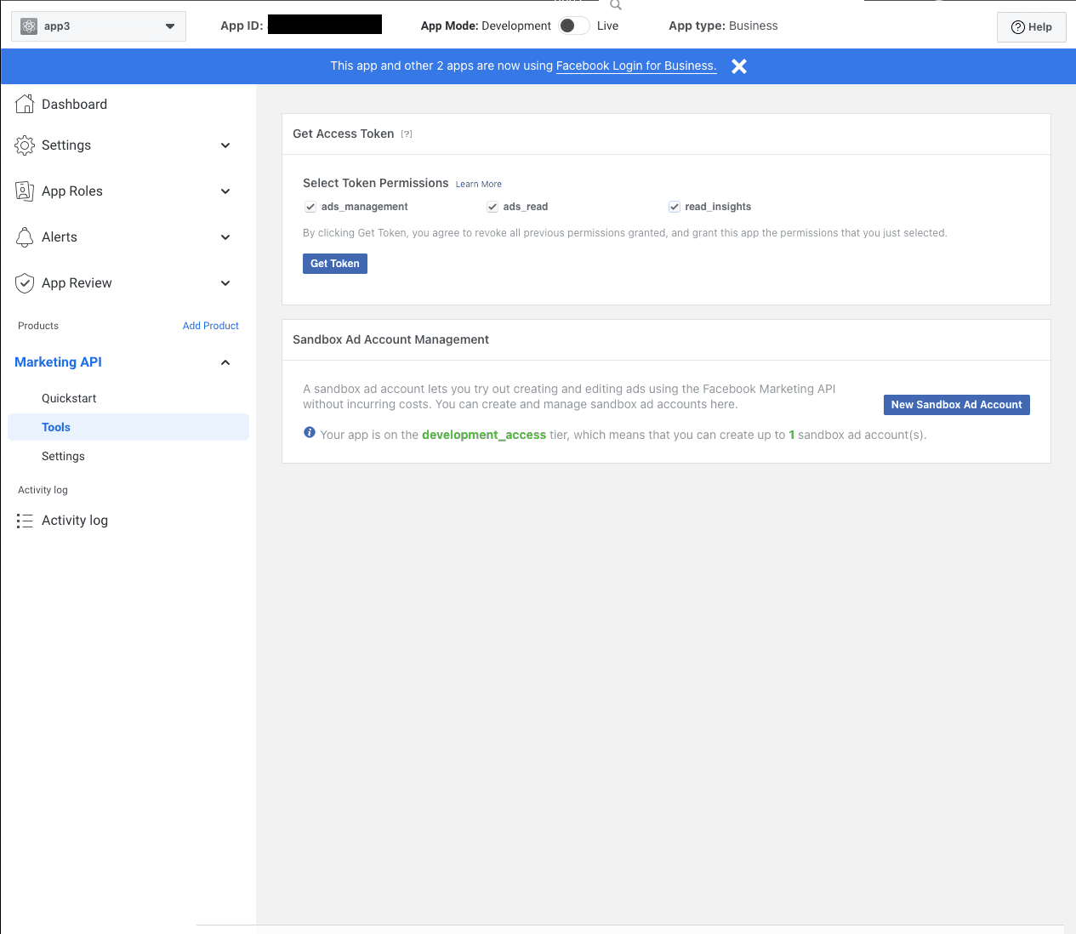Toggle App Mode from Development to Live

click(x=574, y=26)
